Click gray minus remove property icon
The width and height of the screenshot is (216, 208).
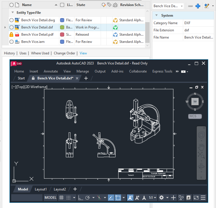pyautogui.click(x=190, y=6)
